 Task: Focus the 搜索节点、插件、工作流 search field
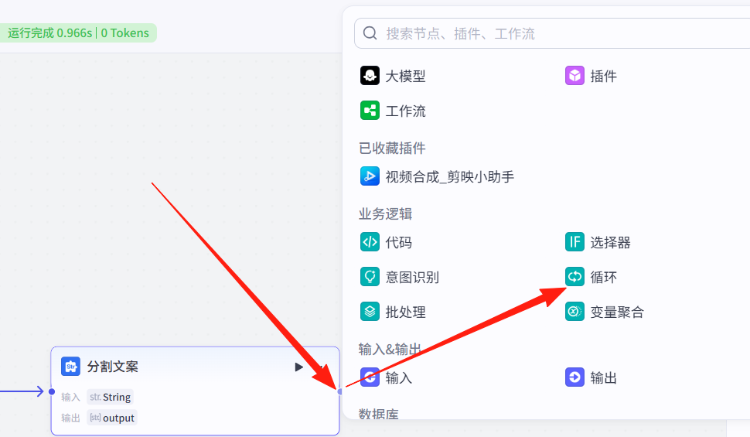[552, 33]
